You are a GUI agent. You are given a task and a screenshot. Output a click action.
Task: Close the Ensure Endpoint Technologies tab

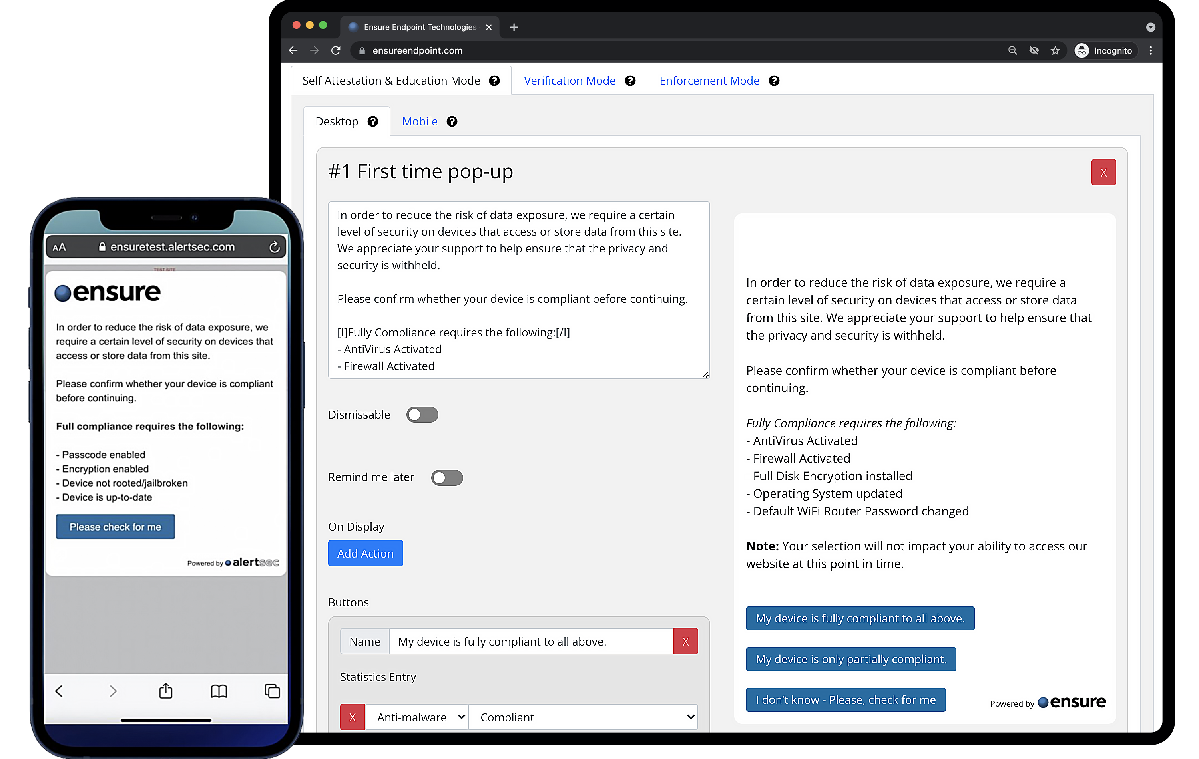click(489, 27)
